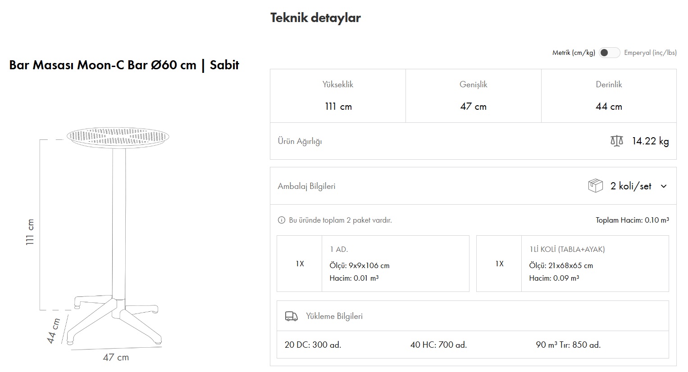Click the package box icon
This screenshot has width=688, height=372.
[x=595, y=186]
